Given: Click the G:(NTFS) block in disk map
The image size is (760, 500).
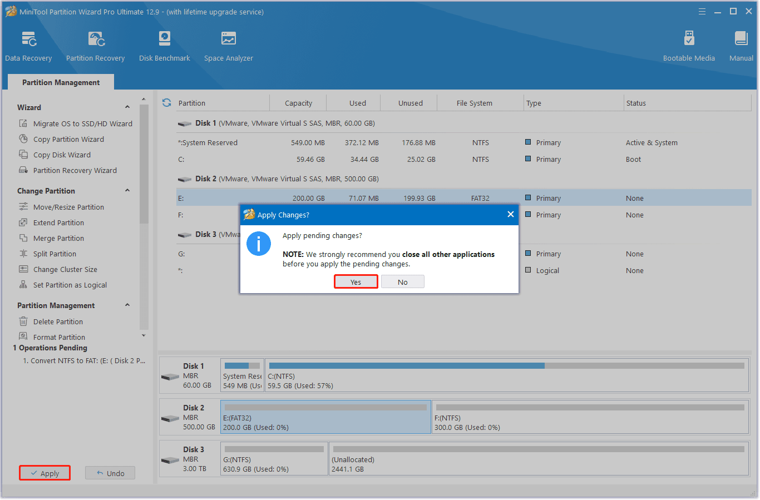Looking at the screenshot, I should tap(274, 459).
